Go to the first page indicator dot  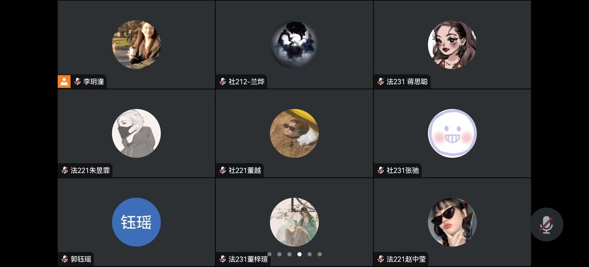click(269, 254)
